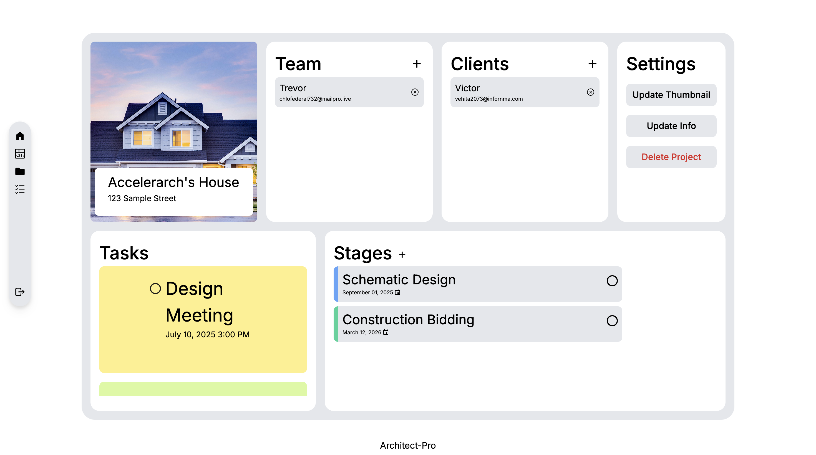Click Update Info button
The image size is (816, 455).
pyautogui.click(x=671, y=126)
